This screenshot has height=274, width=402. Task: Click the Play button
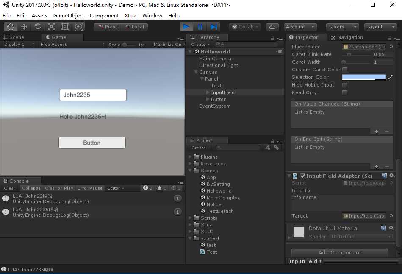pyautogui.click(x=186, y=27)
